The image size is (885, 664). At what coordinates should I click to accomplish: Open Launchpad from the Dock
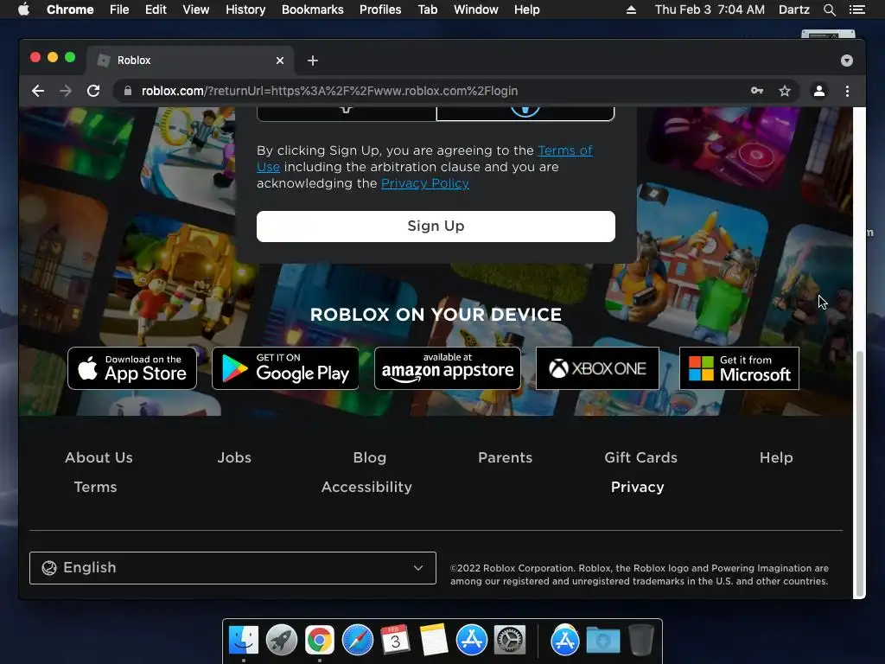click(x=282, y=641)
